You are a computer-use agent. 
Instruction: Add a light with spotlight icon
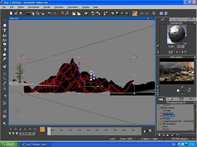pos(5,96)
